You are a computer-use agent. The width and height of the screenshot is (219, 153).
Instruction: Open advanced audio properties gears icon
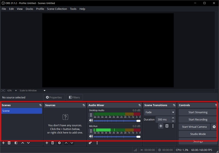90,143
